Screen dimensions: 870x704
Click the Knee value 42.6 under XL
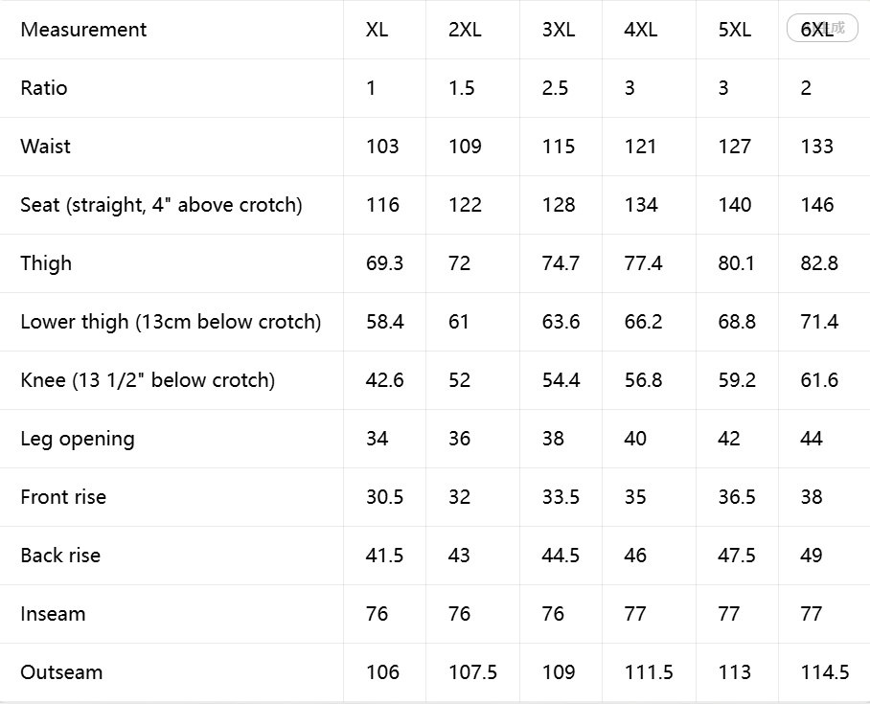pyautogui.click(x=384, y=380)
